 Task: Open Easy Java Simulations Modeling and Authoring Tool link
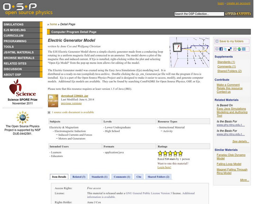tap(232, 112)
